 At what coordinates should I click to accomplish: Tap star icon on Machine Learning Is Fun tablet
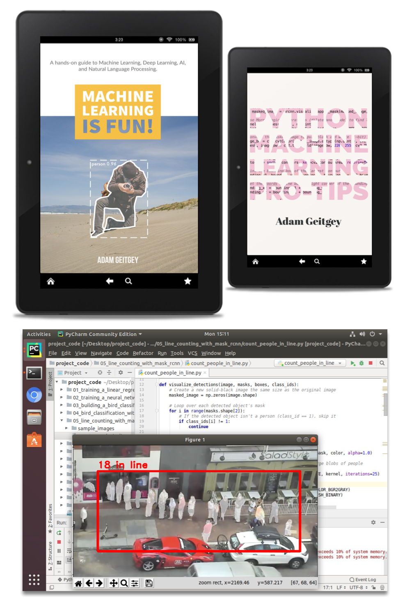187,281
